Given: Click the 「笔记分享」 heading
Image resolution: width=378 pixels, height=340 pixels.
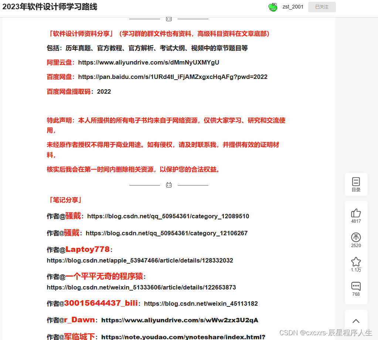Looking at the screenshot, I should click(x=64, y=200).
